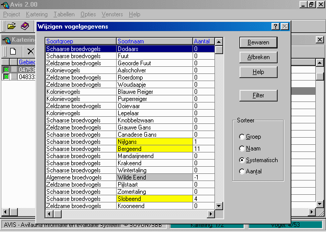Click the bird list scroll down arrow
The width and height of the screenshot is (326, 232).
tap(219, 206)
